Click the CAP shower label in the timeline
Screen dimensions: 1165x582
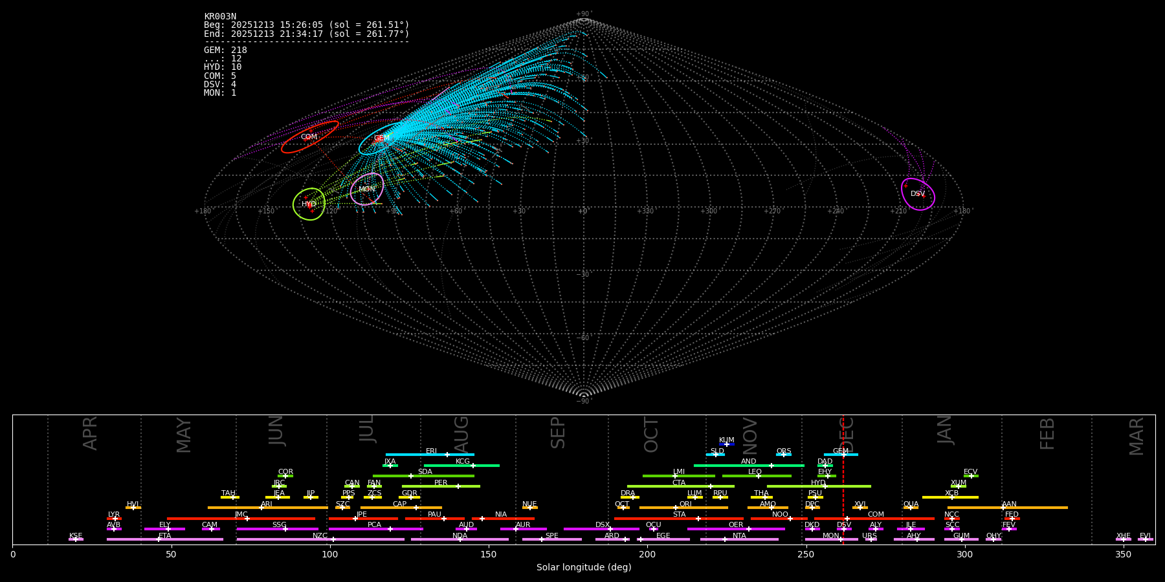pos(399,504)
